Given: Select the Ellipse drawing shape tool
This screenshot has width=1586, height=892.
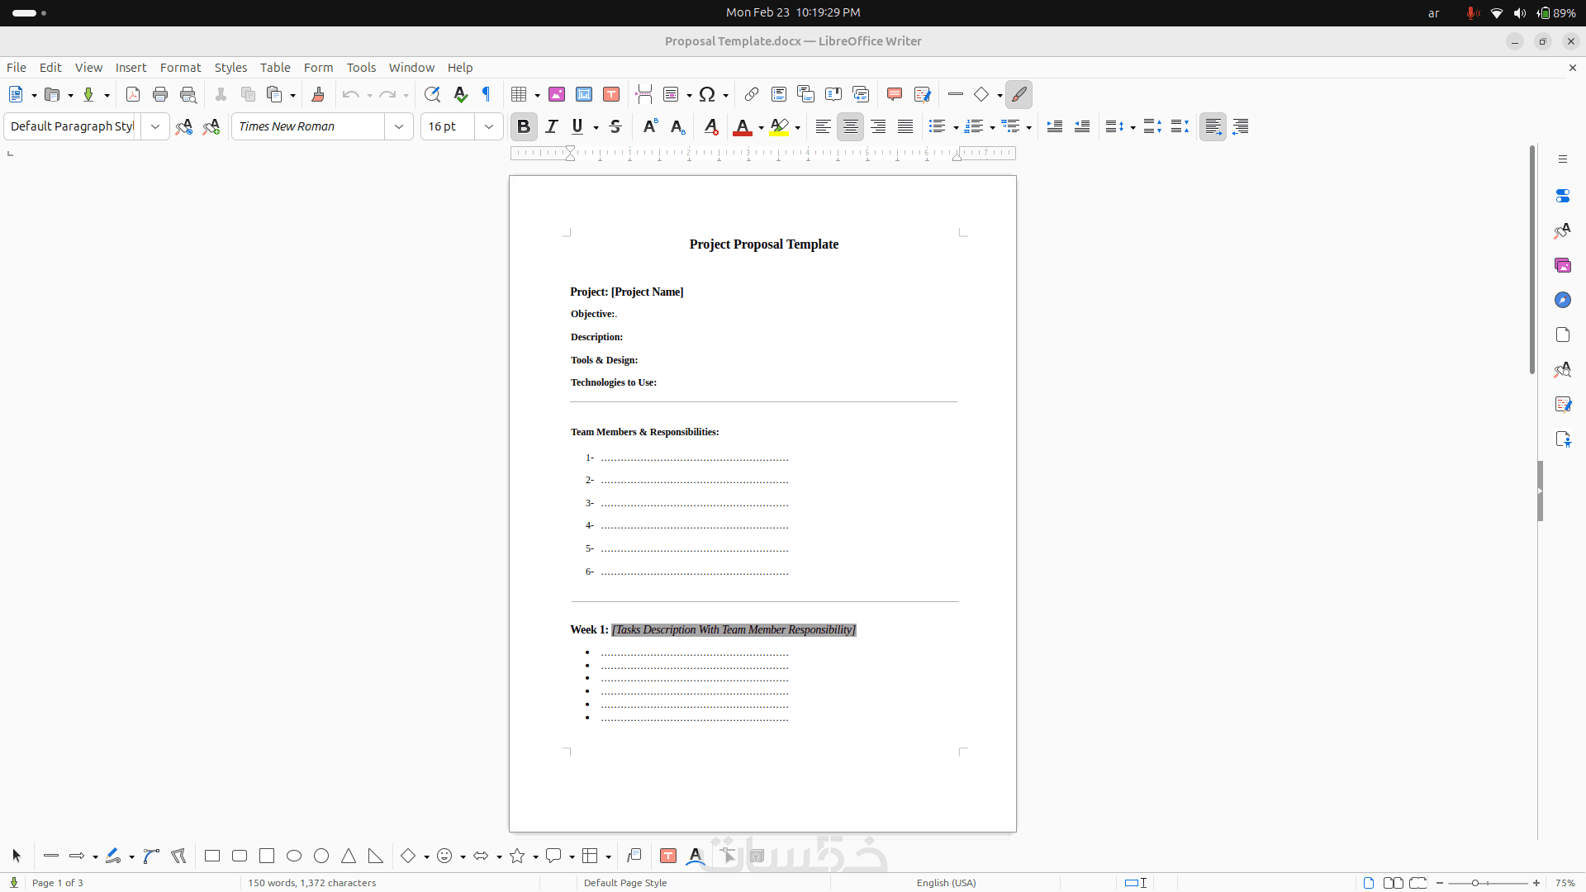Looking at the screenshot, I should click(x=294, y=856).
